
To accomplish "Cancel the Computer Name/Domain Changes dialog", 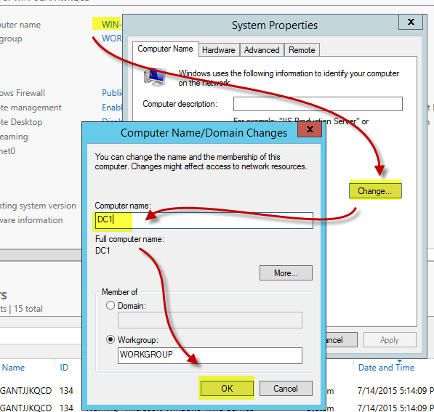I will 286,388.
